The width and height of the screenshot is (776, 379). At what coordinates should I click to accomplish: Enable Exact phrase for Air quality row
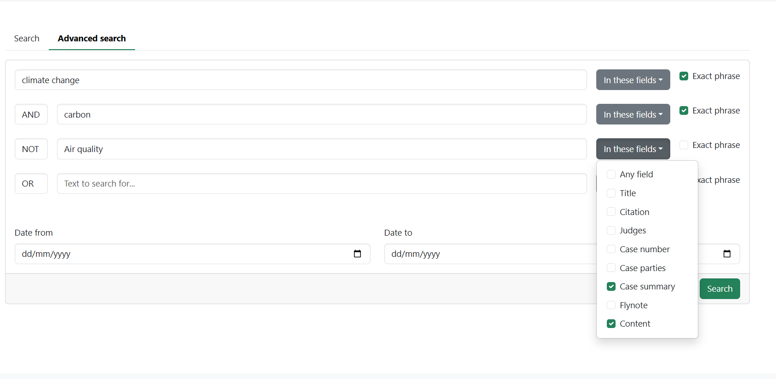pos(684,145)
